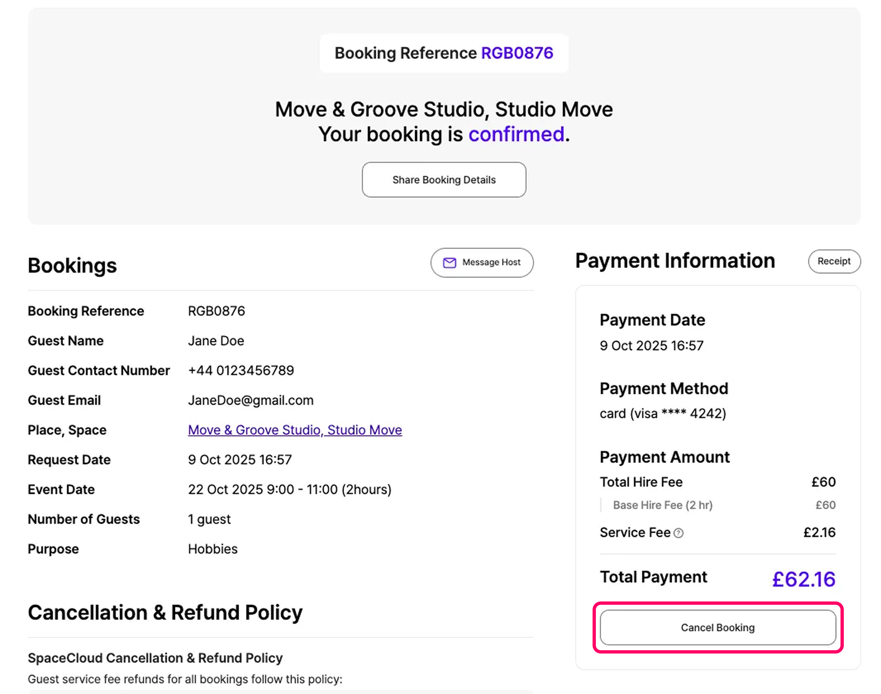Viewport: 881px width, 694px height.
Task: Click the Booking Reference value in Bookings table
Action: [x=216, y=311]
